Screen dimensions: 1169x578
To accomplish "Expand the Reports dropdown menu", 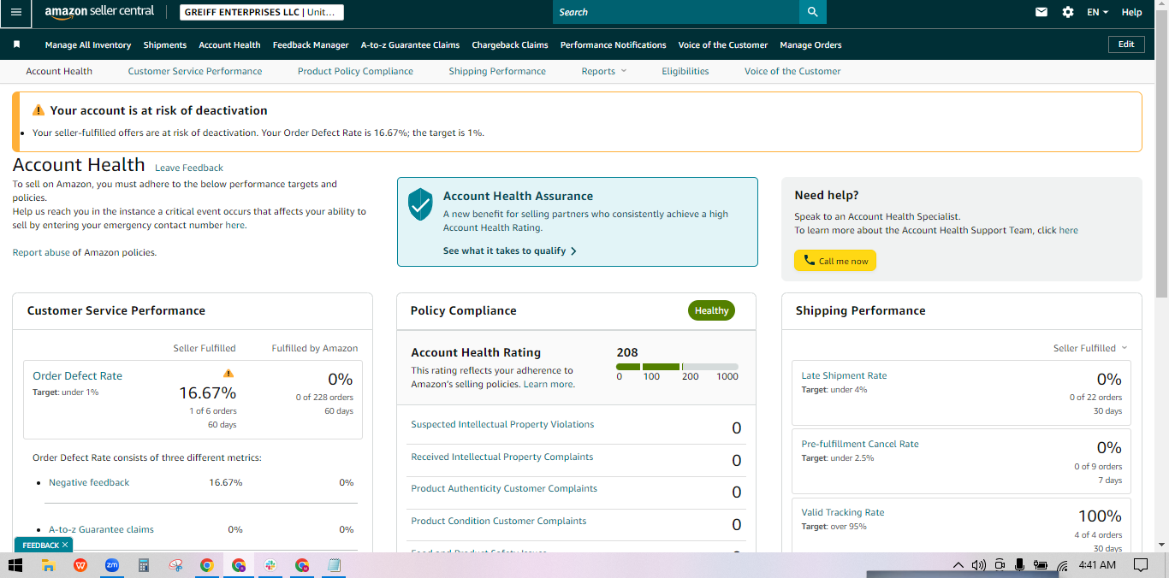I will pos(603,71).
